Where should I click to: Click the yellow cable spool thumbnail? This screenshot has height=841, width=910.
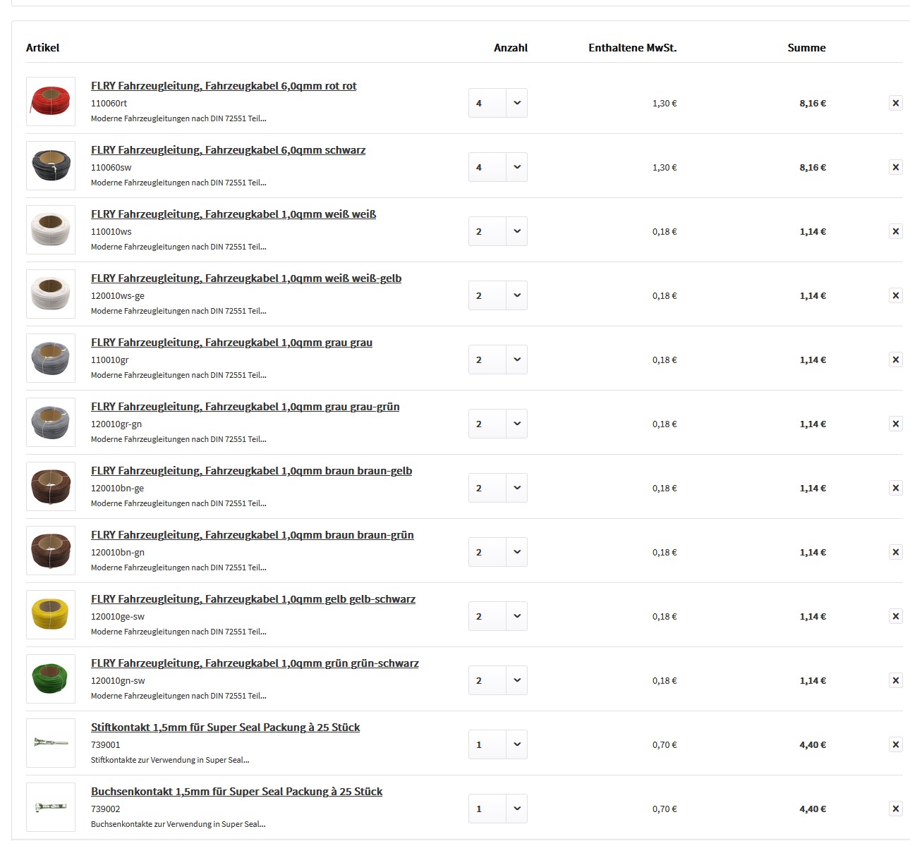[x=51, y=615]
